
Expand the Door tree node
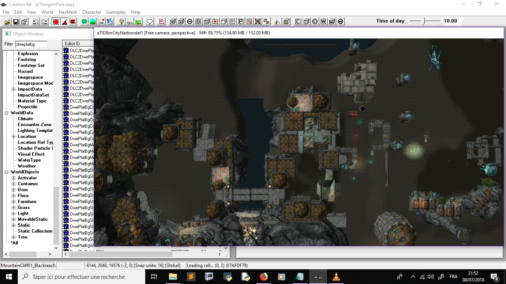click(14, 190)
